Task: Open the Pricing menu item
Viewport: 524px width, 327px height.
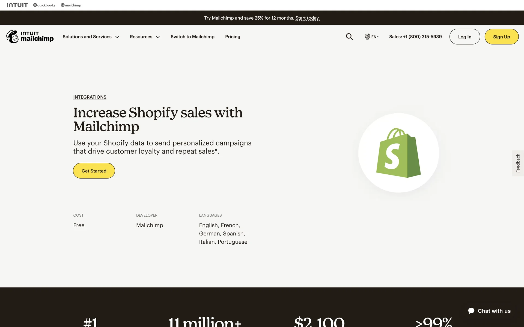Action: [x=233, y=37]
